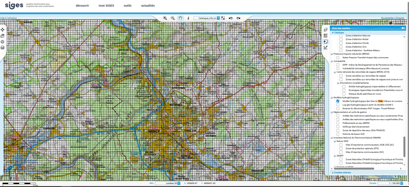Image resolution: width=409 pixels, height=187 pixels.
Task: Collapse Pressions-Impacts industriels (BRGM) group
Action: pyautogui.click(x=332, y=54)
